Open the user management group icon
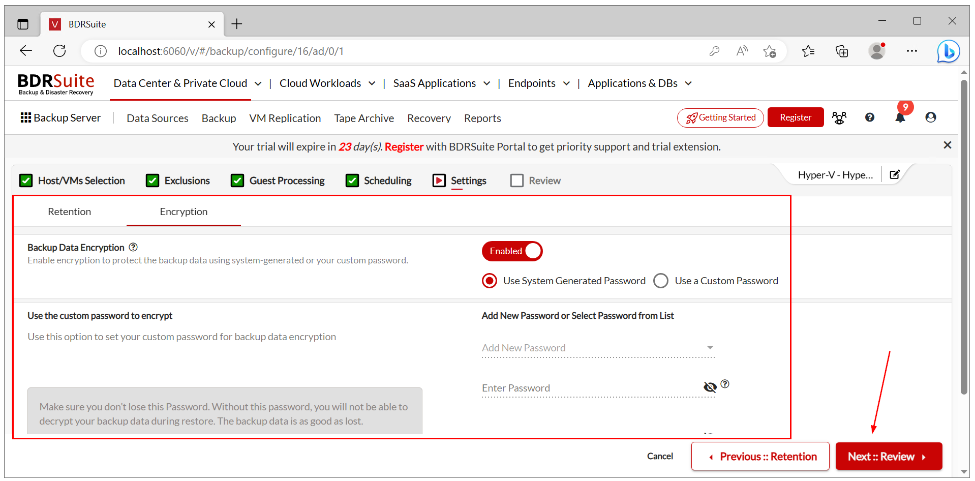Screen dimensions: 975x481 (x=839, y=118)
